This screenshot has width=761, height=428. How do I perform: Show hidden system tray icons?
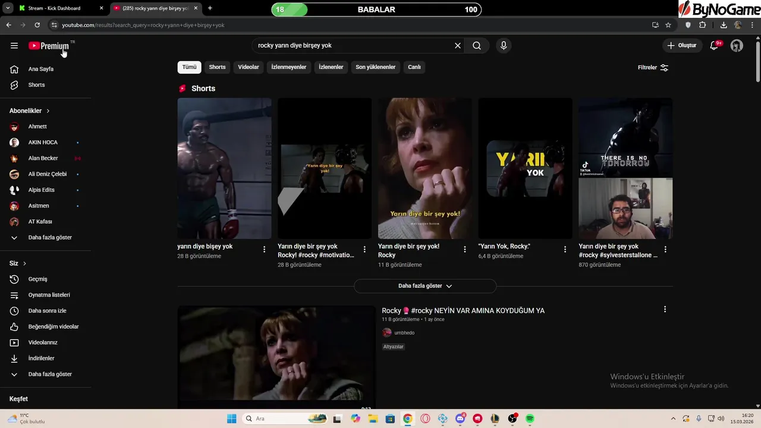pyautogui.click(x=673, y=418)
